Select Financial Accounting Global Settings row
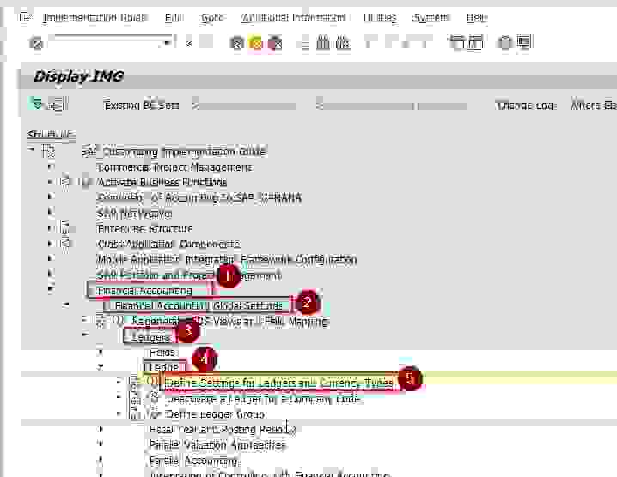Image resolution: width=617 pixels, height=477 pixels. coord(199,305)
